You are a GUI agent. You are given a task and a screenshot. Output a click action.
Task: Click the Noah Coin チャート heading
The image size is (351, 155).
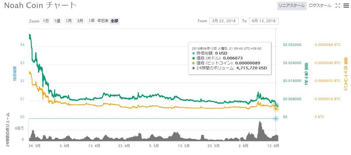(40, 5)
